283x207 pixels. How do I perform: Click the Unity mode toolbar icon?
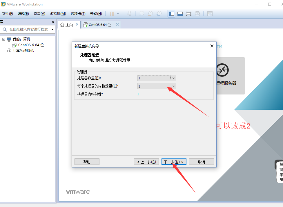click(x=197, y=14)
